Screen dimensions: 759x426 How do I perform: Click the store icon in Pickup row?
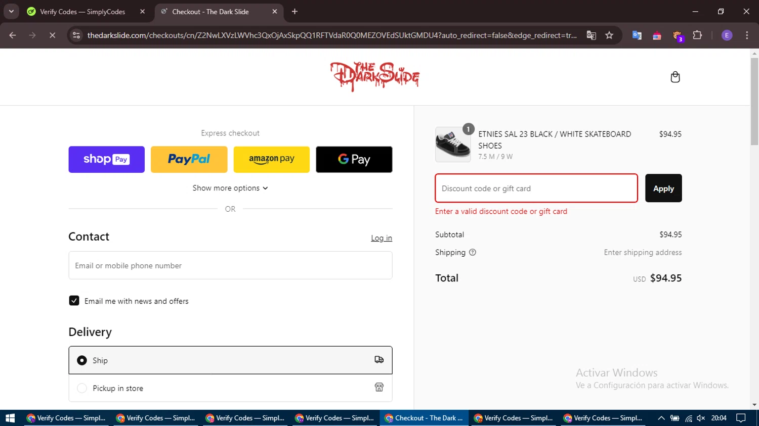point(379,387)
